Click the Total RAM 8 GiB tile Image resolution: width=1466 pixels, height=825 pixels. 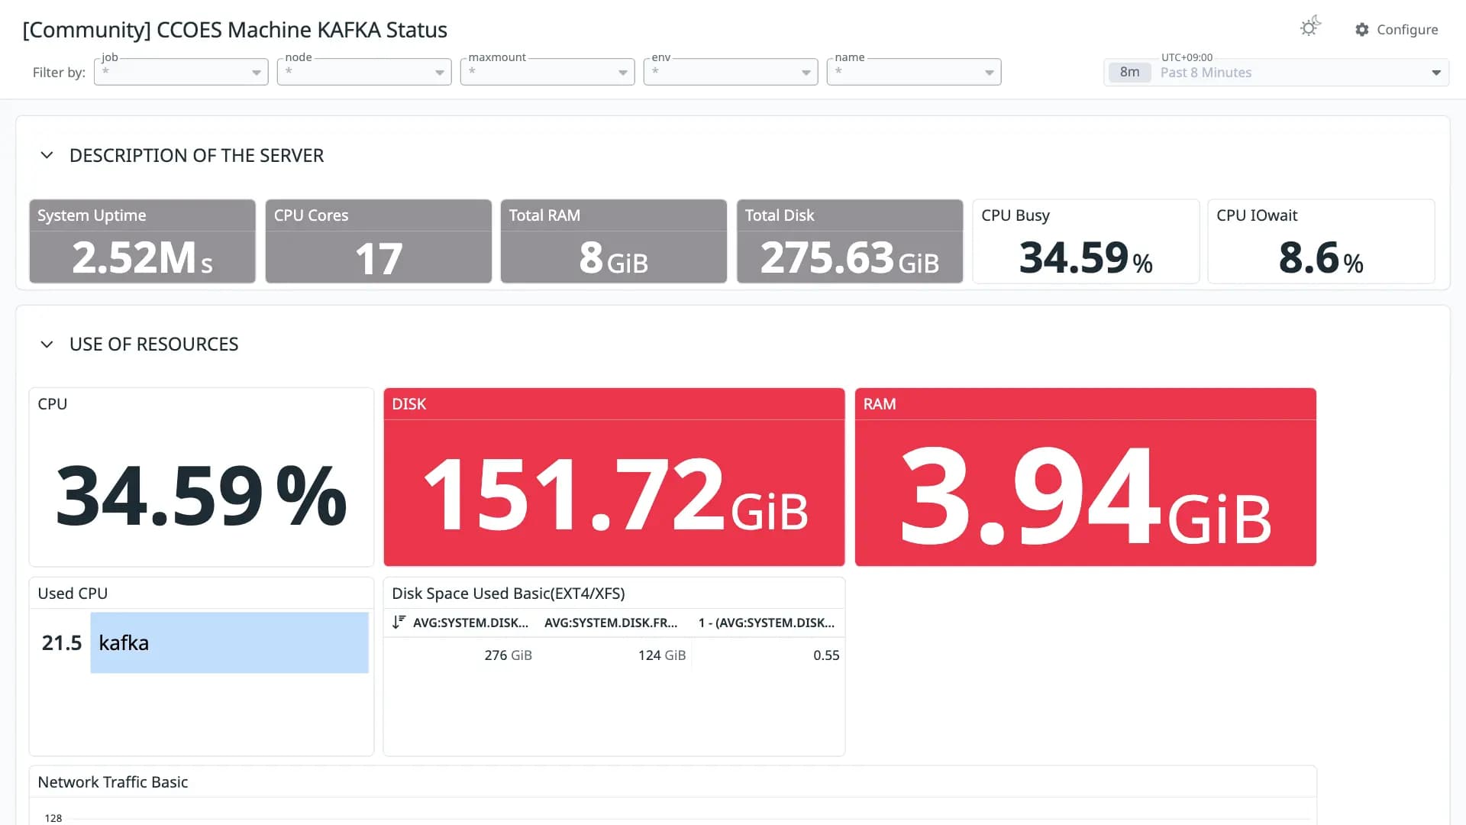(614, 241)
